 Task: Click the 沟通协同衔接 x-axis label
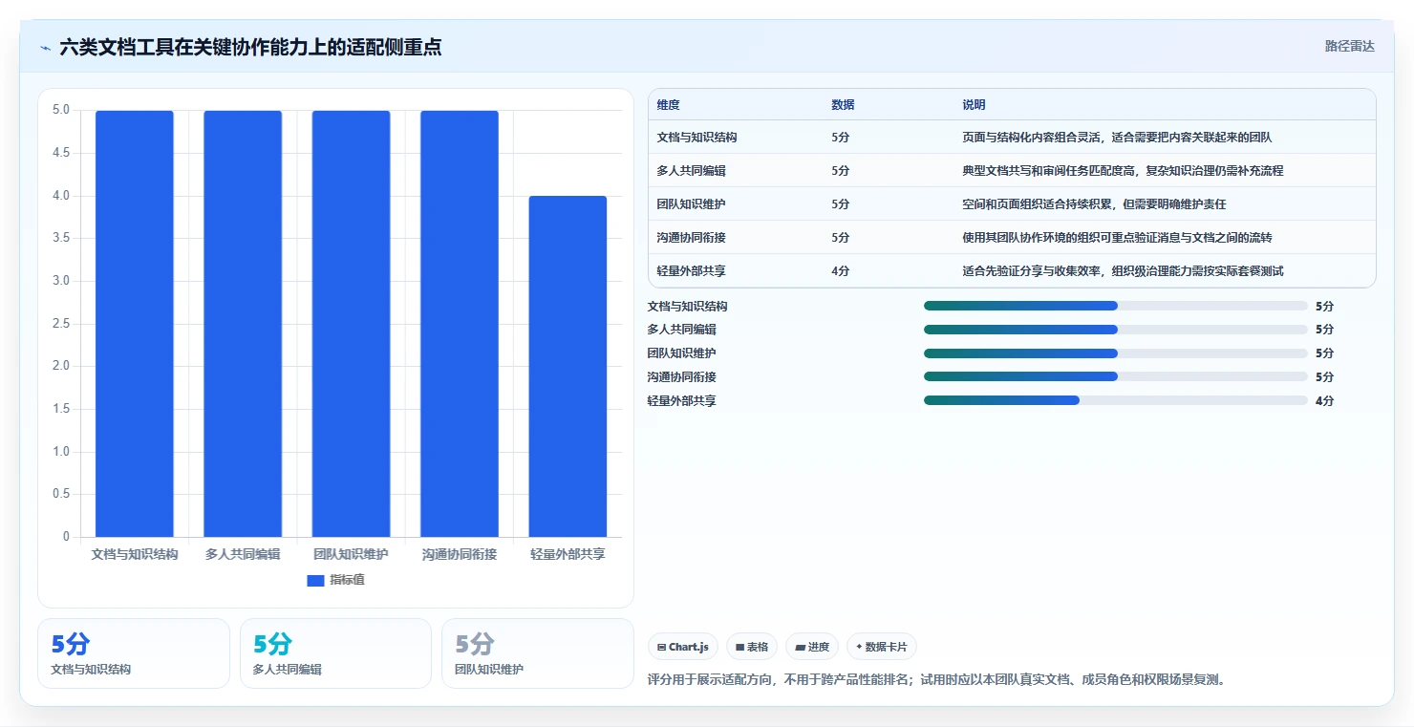pyautogui.click(x=460, y=554)
